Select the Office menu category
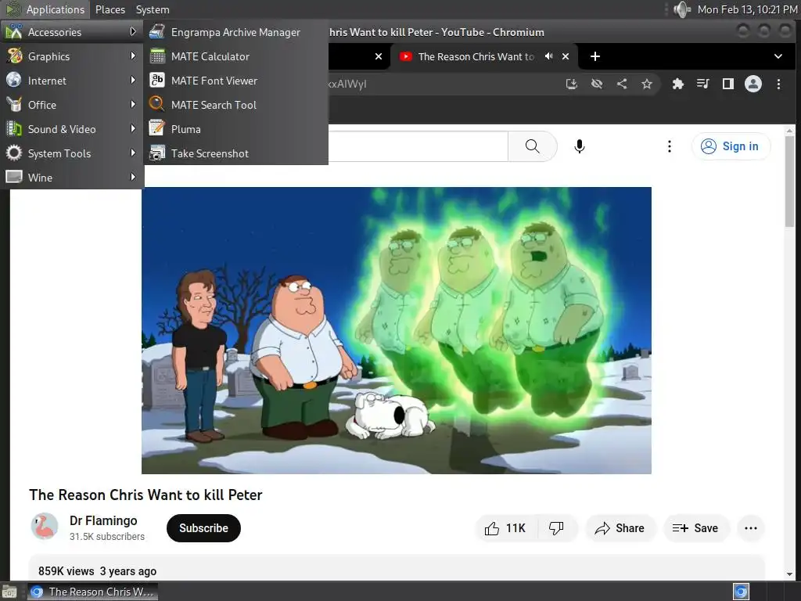Viewport: 801px width, 601px height. pos(72,105)
